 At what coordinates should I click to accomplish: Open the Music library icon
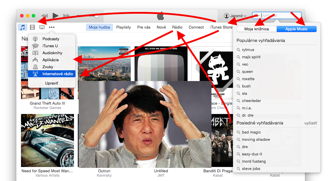point(22,27)
